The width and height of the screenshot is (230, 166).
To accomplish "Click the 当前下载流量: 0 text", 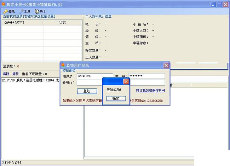I will point(34,74).
